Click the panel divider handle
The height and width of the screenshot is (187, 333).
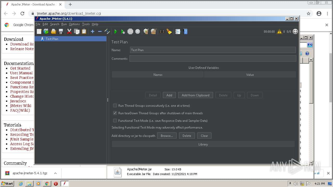pyautogui.click(x=108, y=100)
